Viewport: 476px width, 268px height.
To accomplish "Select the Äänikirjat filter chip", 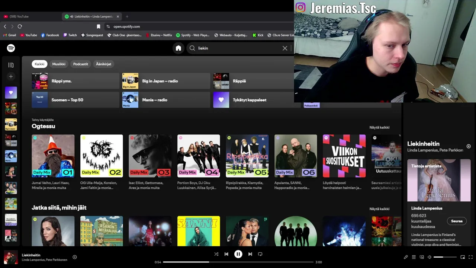I will [103, 64].
